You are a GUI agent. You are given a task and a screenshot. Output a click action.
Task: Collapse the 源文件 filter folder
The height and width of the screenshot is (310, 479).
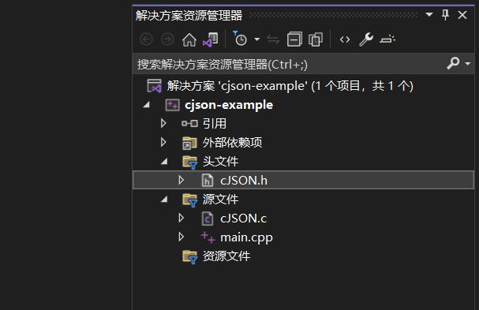click(x=164, y=199)
